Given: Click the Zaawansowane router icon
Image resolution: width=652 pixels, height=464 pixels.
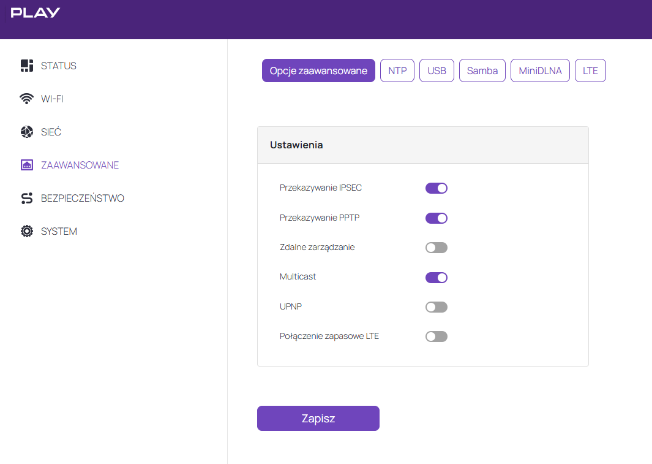Looking at the screenshot, I should click(x=26, y=165).
